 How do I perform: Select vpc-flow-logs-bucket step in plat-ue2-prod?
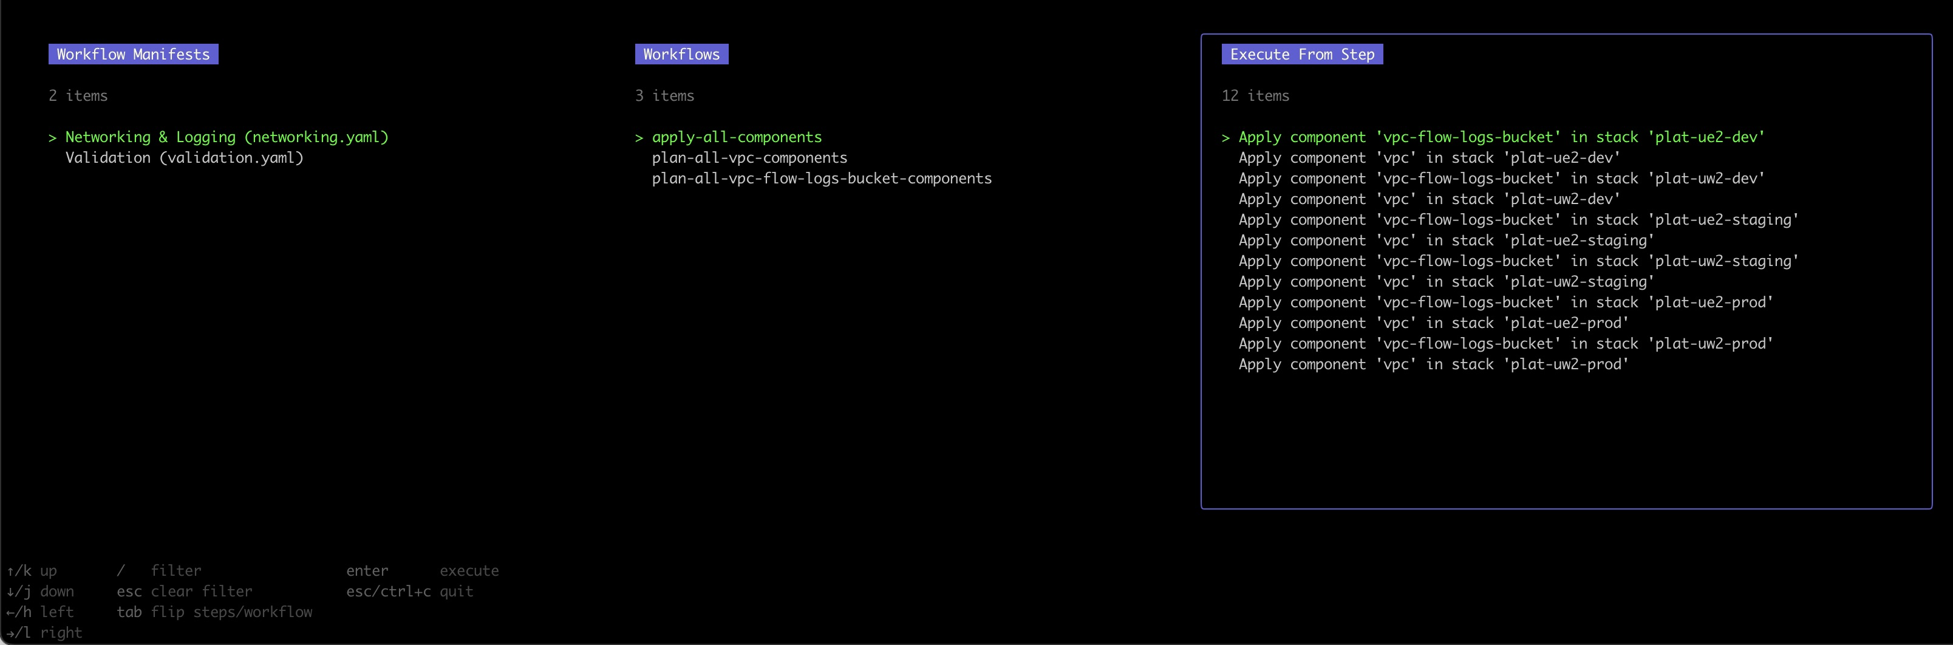(x=1505, y=302)
